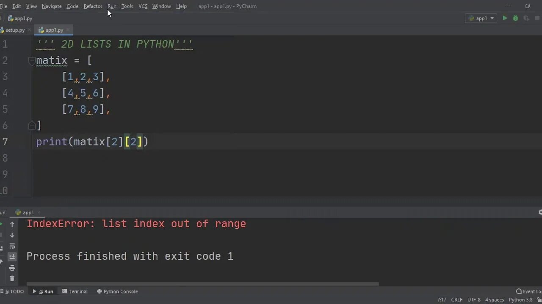Jump down the stack trace arrow
This screenshot has height=304, width=542.
click(12, 235)
